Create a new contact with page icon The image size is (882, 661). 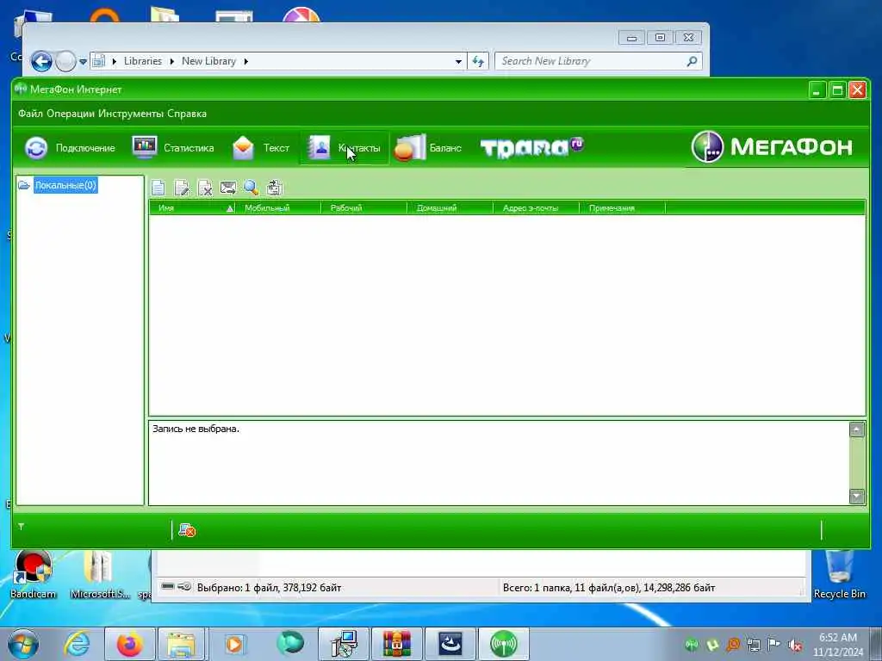[158, 188]
